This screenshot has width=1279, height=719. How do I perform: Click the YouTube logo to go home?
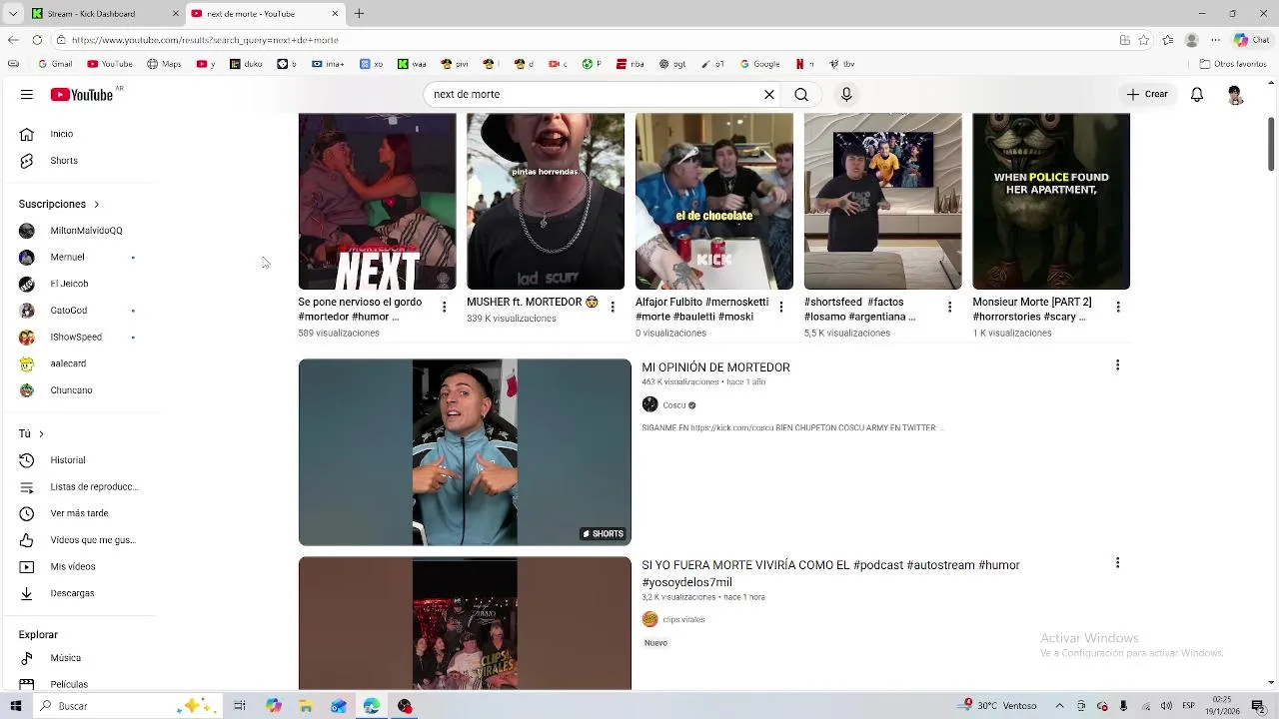pos(82,94)
